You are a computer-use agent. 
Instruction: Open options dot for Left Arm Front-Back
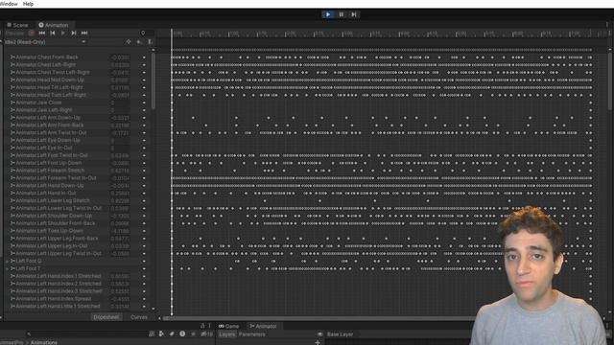[x=144, y=126]
